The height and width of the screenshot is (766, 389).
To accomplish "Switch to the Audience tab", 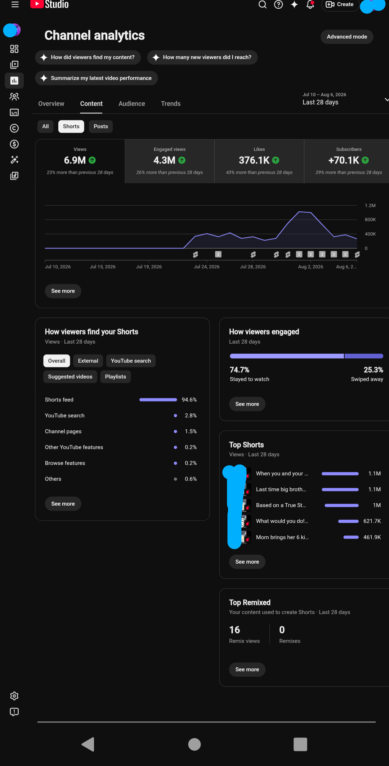I will pos(132,104).
